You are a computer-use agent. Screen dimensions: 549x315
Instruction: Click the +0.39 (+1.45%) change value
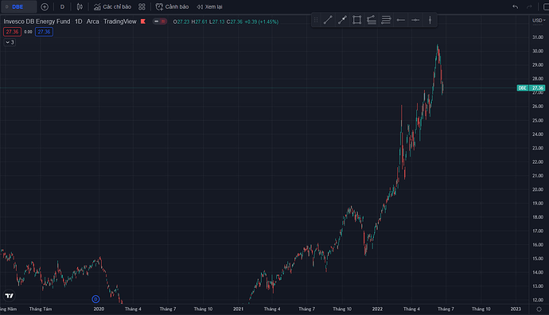[262, 21]
